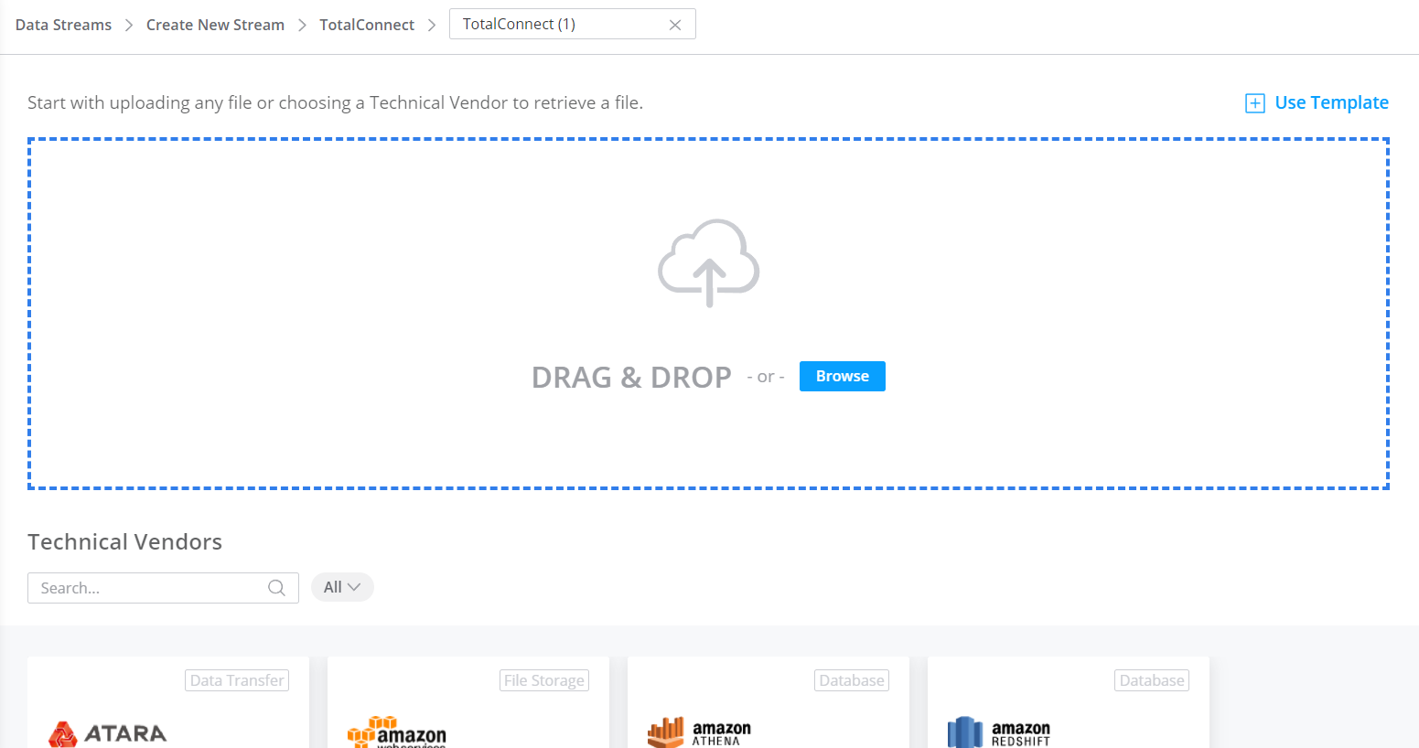The width and height of the screenshot is (1419, 748).
Task: Click the cloud upload icon
Action: pos(708,263)
